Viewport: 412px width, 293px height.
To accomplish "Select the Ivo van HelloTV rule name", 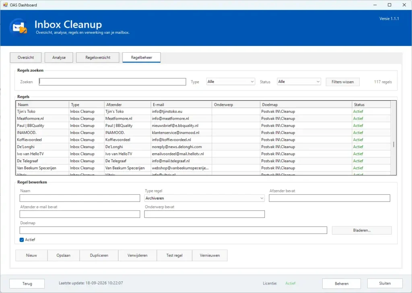I will [30, 154].
